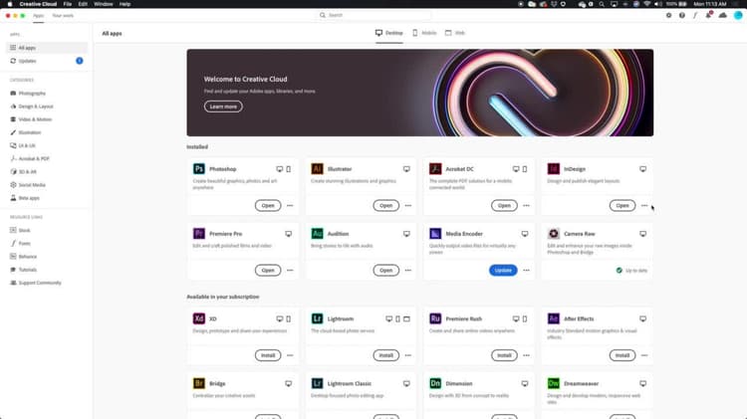Select the Beta apps category
The image size is (747, 419).
(25, 198)
